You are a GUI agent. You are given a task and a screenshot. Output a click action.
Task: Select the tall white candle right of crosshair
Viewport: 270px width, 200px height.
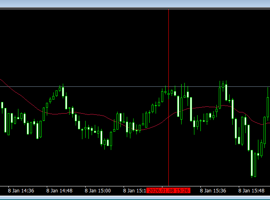(191, 109)
